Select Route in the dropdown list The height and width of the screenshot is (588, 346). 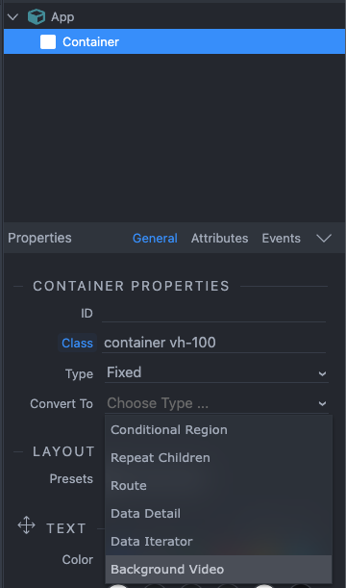click(x=218, y=486)
